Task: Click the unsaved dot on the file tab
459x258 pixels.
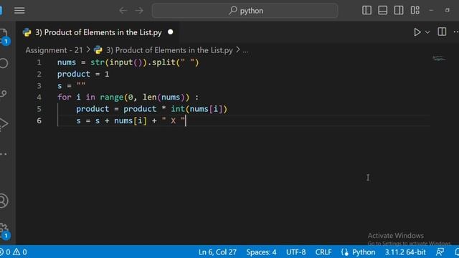Action: coord(171,32)
